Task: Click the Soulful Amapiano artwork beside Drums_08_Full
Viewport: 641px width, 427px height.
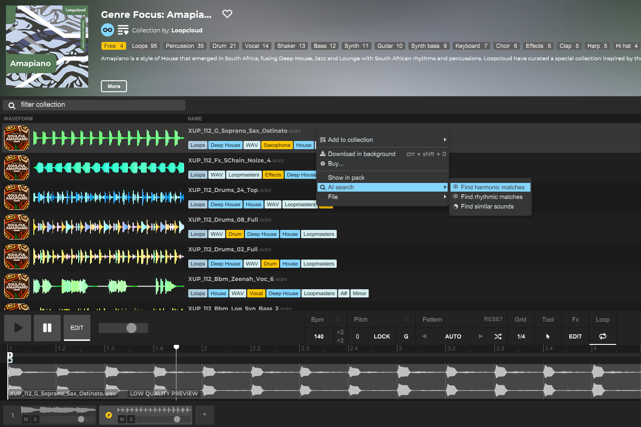Action: pos(17,227)
